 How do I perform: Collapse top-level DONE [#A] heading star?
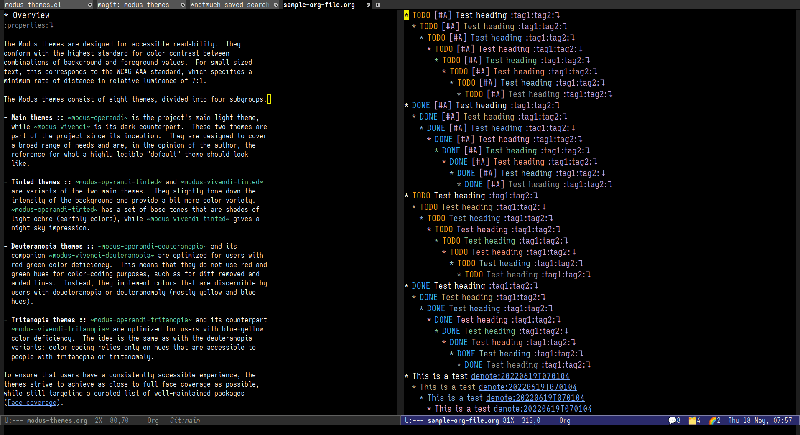pos(406,105)
